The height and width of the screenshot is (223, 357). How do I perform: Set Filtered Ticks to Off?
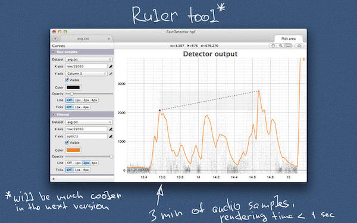[x=70, y=169]
